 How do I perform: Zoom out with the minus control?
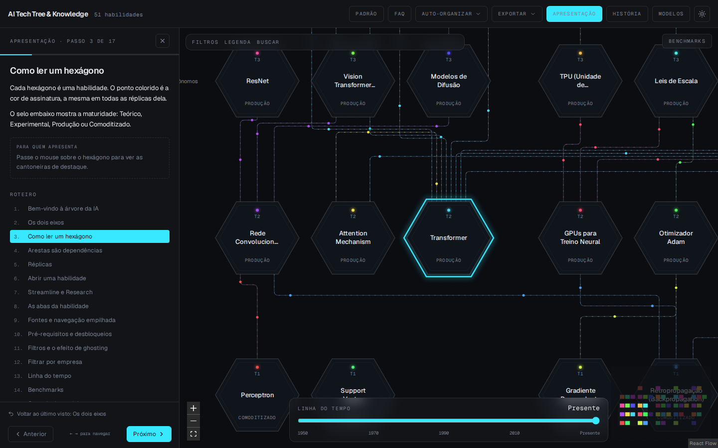click(193, 421)
